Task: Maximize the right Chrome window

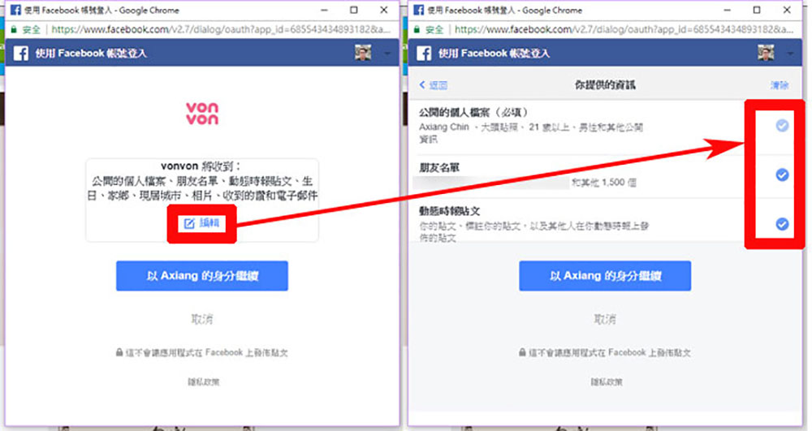Action: (757, 10)
